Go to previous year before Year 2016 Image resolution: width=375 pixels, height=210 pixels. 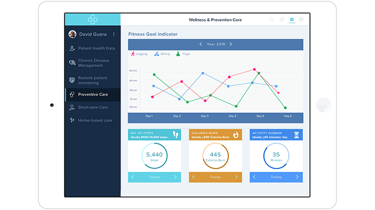tap(200, 44)
